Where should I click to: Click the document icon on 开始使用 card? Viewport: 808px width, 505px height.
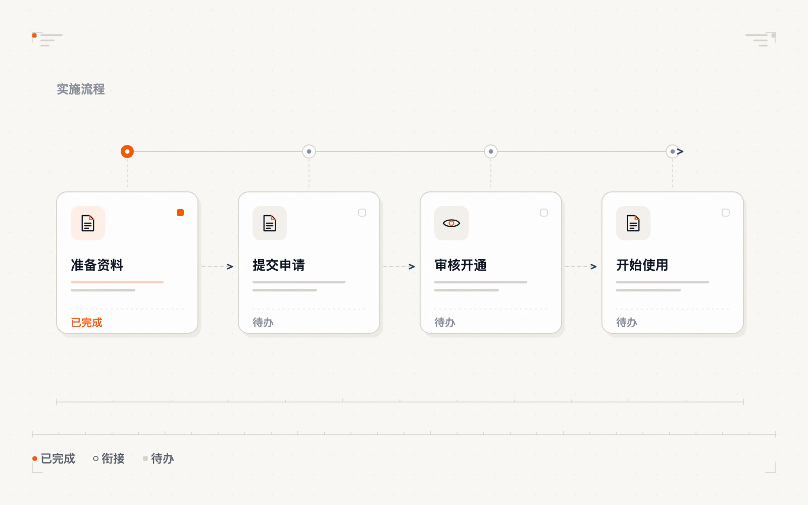click(633, 223)
